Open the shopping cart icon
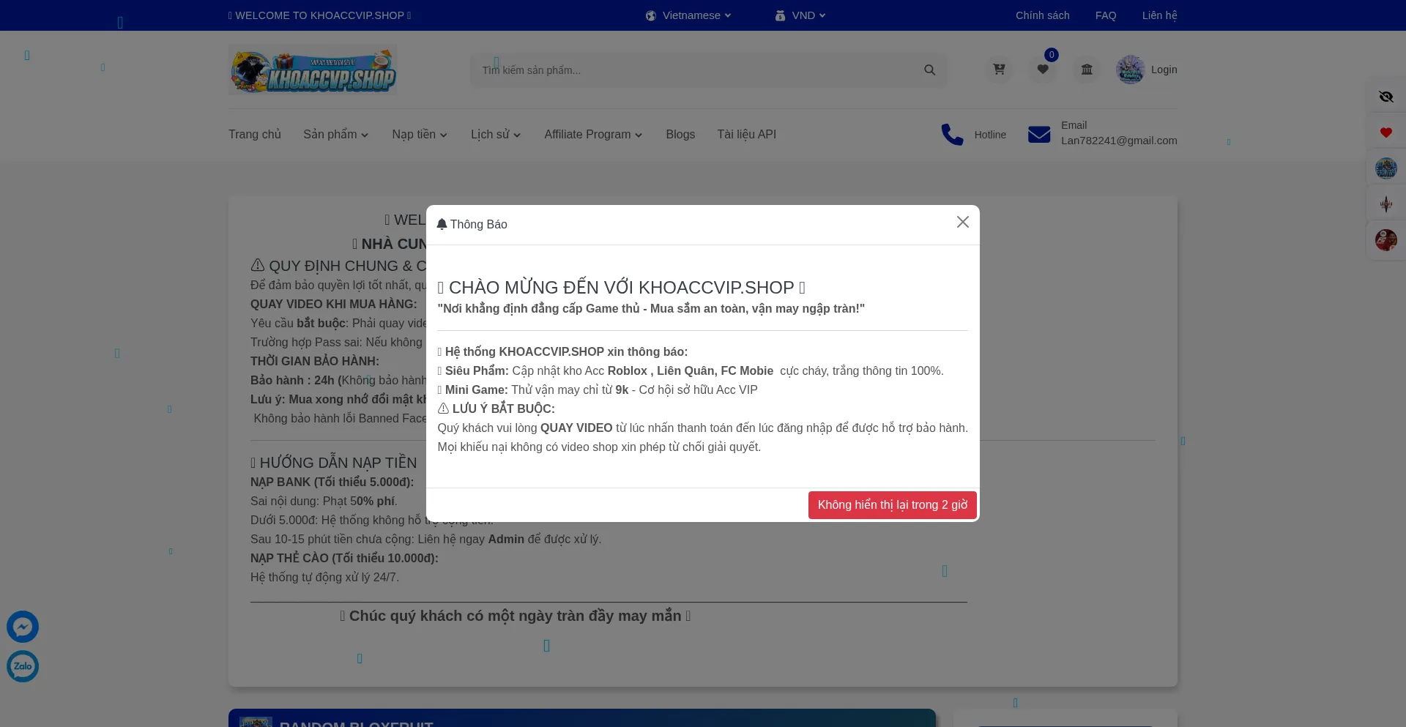Viewport: 1406px width, 727px height. point(999,70)
